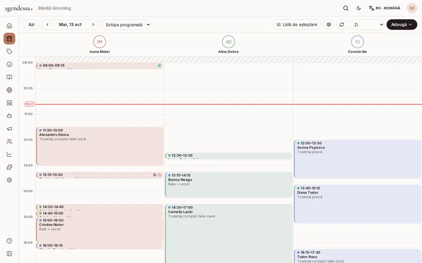Open the megaphone marketing icon
Viewport: 422px width, 263px height.
[x=9, y=129]
